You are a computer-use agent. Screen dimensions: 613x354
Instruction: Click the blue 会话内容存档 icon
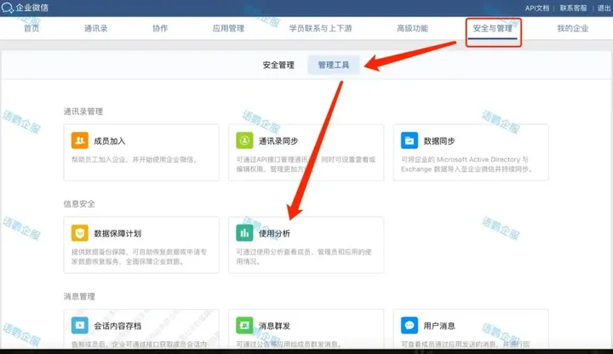[x=78, y=325]
